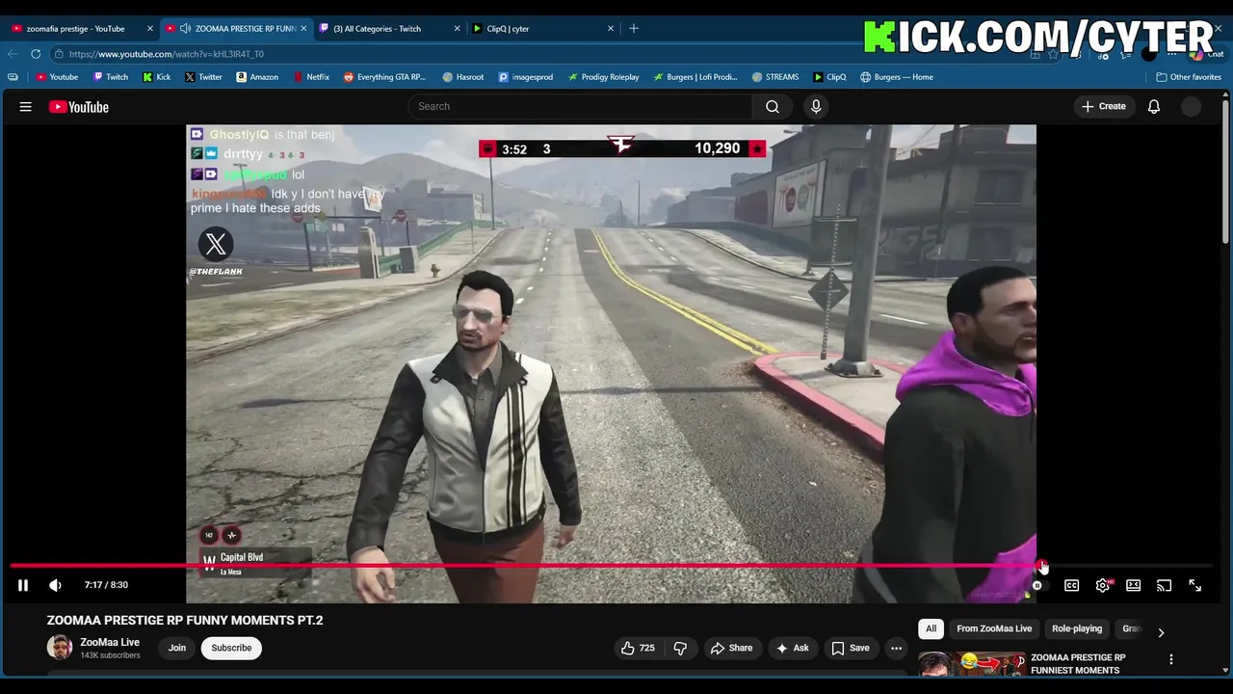Expand the Other favorites folder
Screen dimensions: 1233x694
[1189, 77]
